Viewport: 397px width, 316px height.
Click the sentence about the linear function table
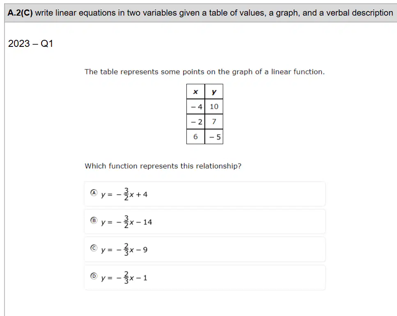[x=204, y=72]
